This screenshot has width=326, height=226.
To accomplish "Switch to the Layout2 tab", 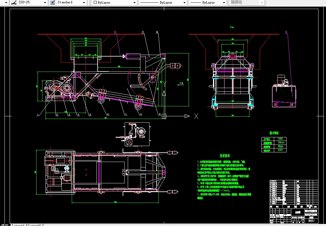I will click(35, 225).
